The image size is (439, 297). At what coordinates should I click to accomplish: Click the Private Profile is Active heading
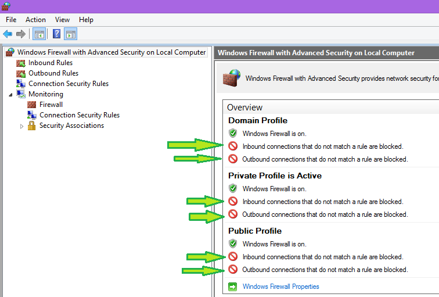click(275, 176)
